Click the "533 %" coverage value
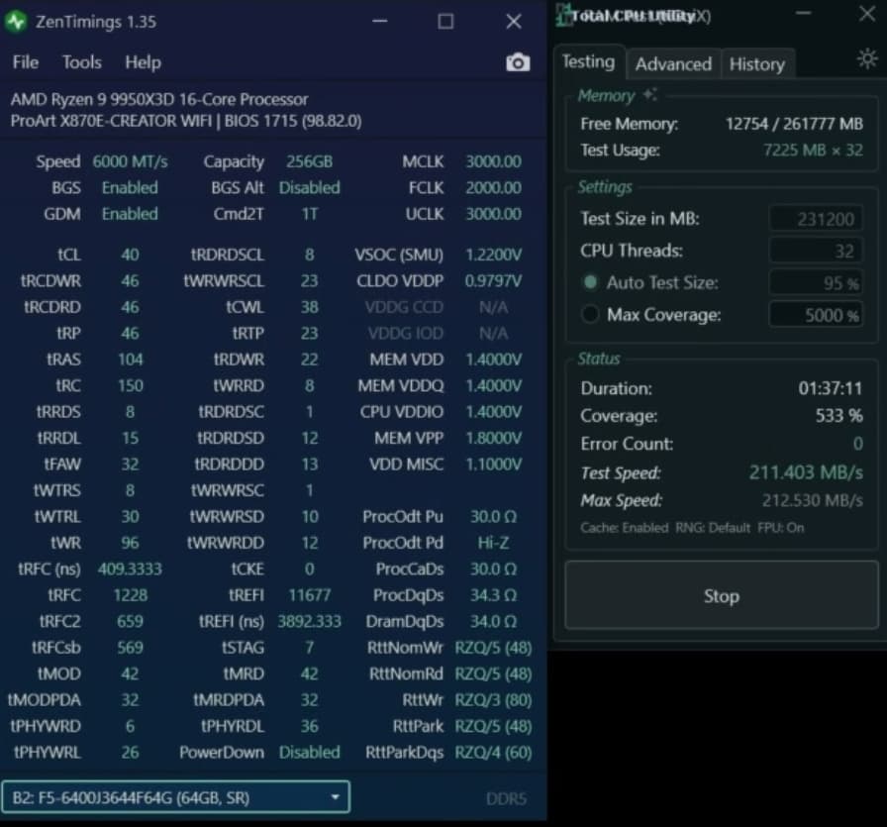The image size is (887, 827). 838,416
